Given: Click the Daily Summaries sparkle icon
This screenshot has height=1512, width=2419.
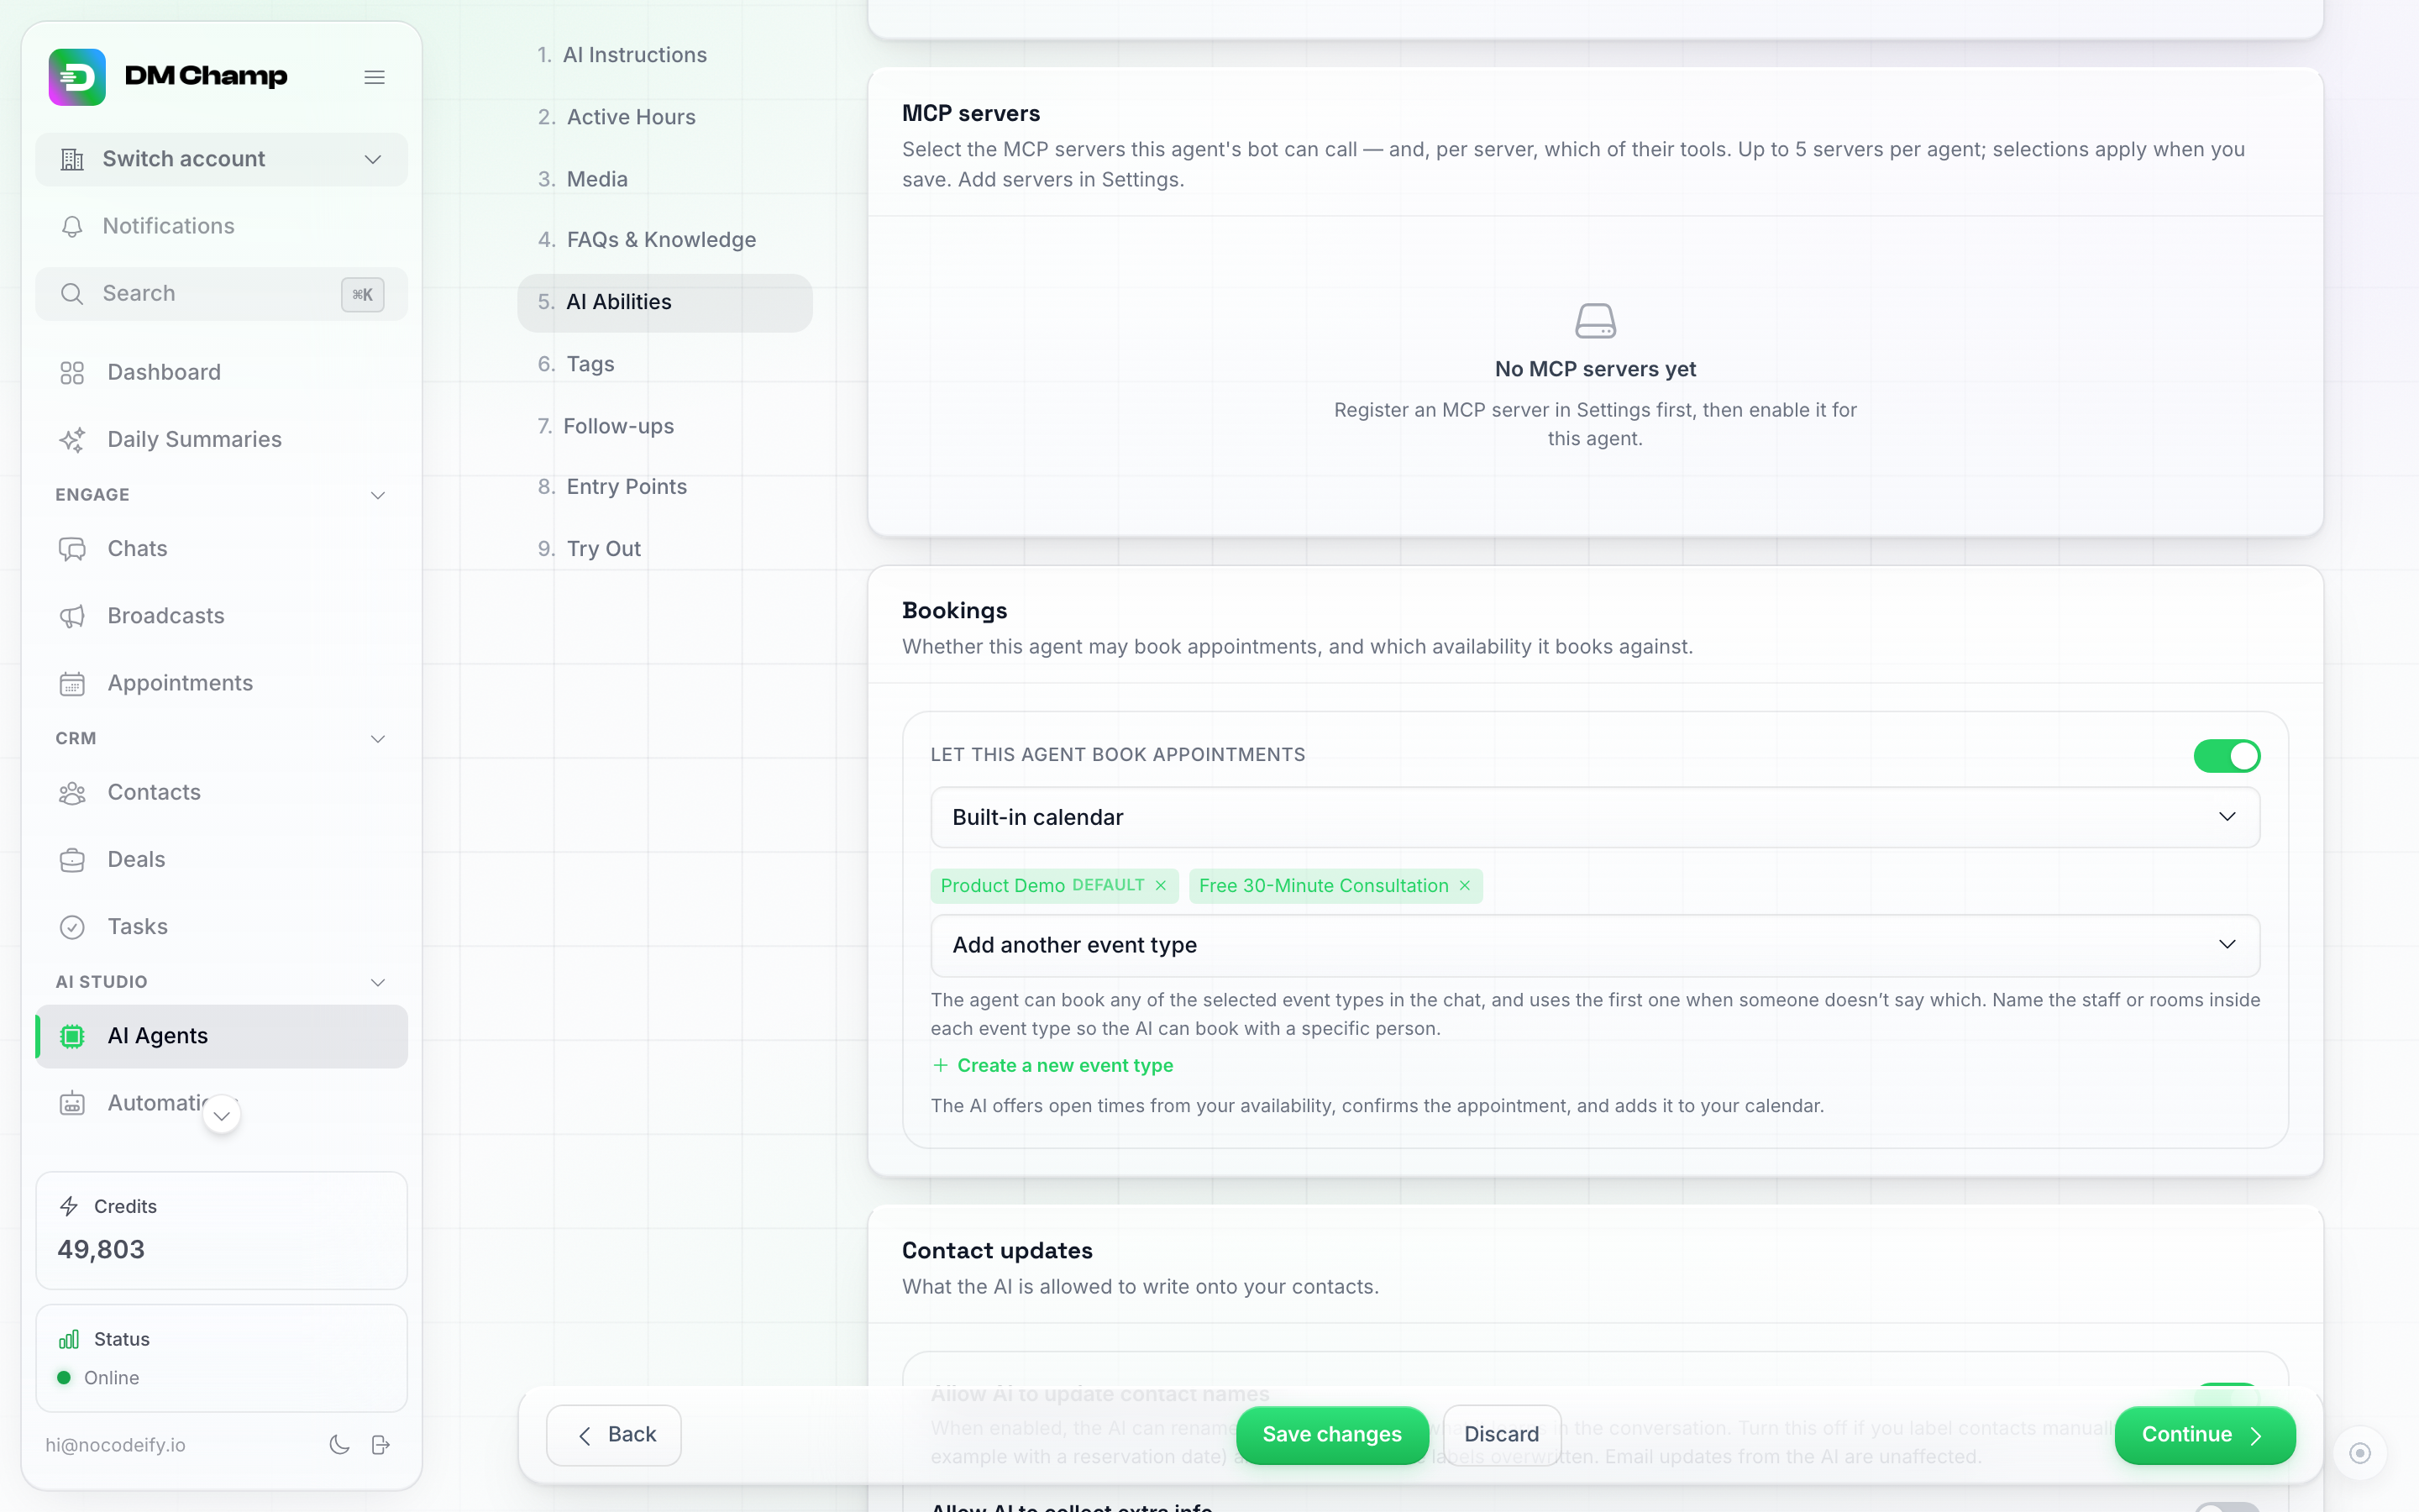Looking at the screenshot, I should click(72, 440).
